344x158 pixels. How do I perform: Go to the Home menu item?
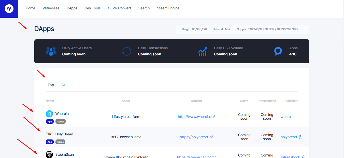click(31, 8)
